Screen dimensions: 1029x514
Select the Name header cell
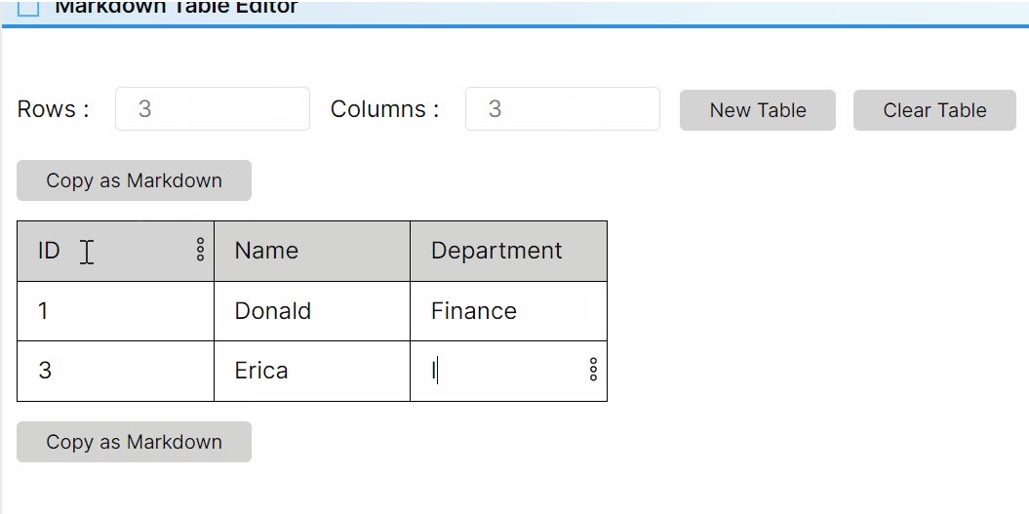[311, 251]
